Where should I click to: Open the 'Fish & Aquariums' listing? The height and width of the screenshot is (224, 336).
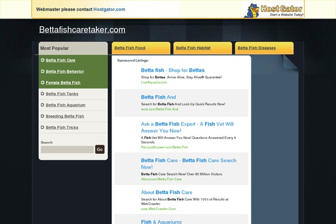(x=161, y=222)
